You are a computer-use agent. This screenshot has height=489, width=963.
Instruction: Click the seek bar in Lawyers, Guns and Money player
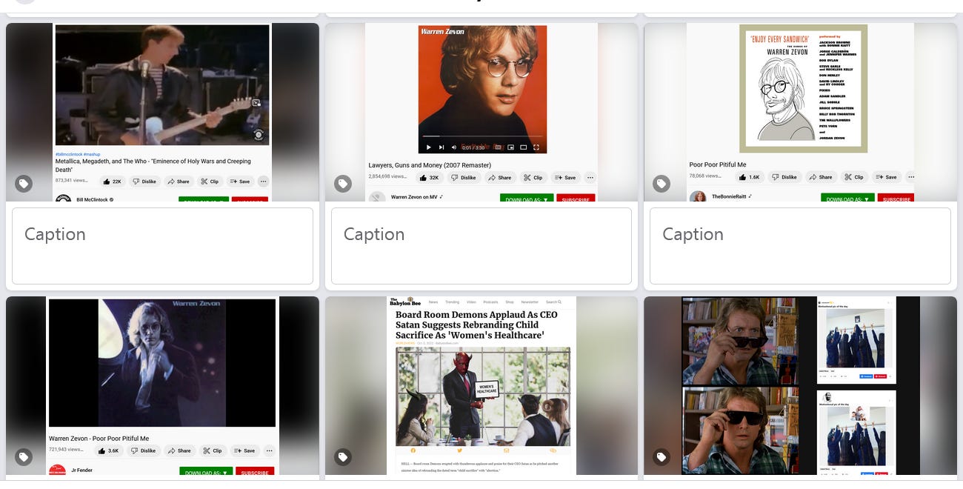click(x=482, y=136)
